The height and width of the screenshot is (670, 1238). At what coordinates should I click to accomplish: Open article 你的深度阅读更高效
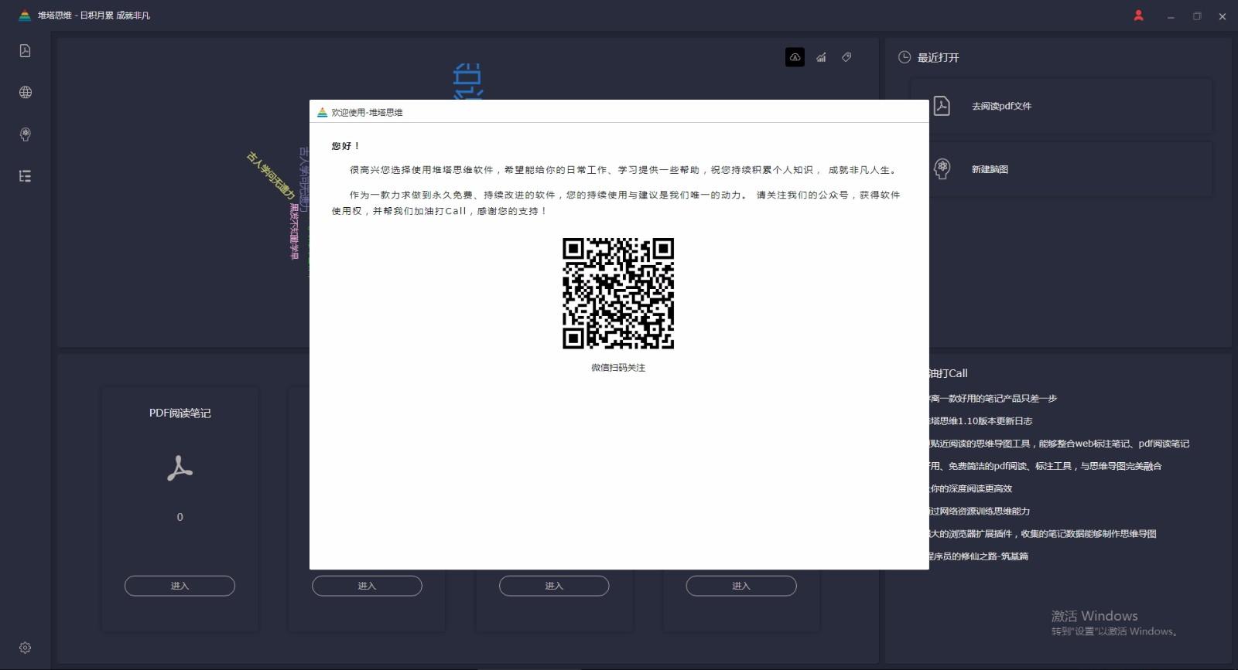pyautogui.click(x=970, y=488)
